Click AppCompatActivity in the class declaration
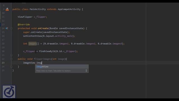The image size is (179, 101). (69, 9)
